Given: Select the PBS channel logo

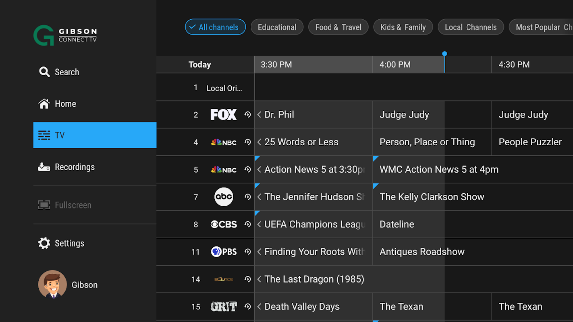Looking at the screenshot, I should [x=224, y=252].
